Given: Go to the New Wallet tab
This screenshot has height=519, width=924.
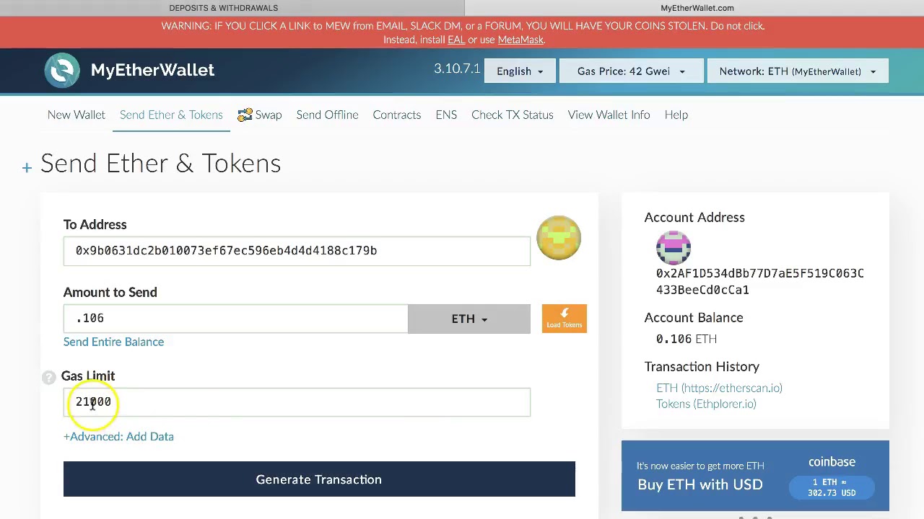Looking at the screenshot, I should tap(77, 115).
